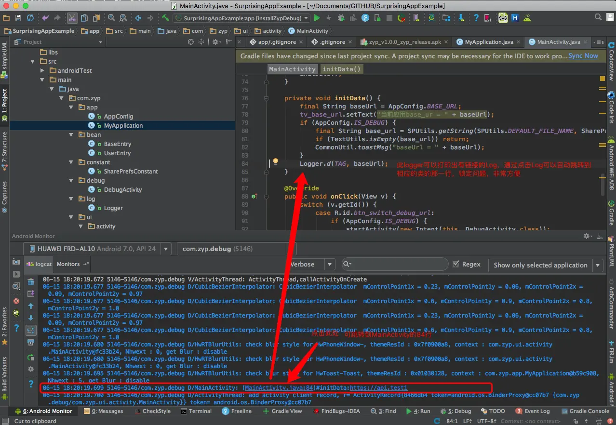Click the Copy toolbar icon
The width and height of the screenshot is (616, 425).
[84, 18]
